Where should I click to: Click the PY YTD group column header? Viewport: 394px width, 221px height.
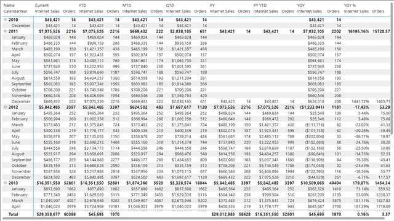260,6
